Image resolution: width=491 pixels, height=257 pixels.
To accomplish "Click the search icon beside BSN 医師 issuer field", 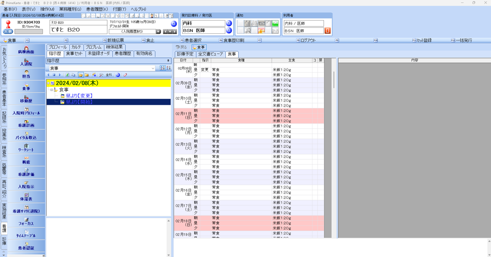I will pyautogui.click(x=229, y=31).
